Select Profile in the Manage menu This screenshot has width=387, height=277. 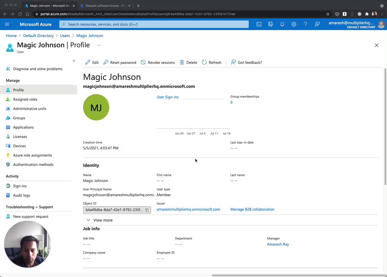point(38,90)
